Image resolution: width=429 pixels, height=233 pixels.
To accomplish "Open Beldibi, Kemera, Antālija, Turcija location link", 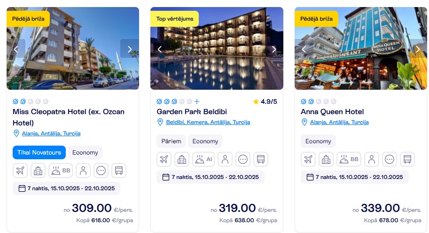I will tap(208, 122).
